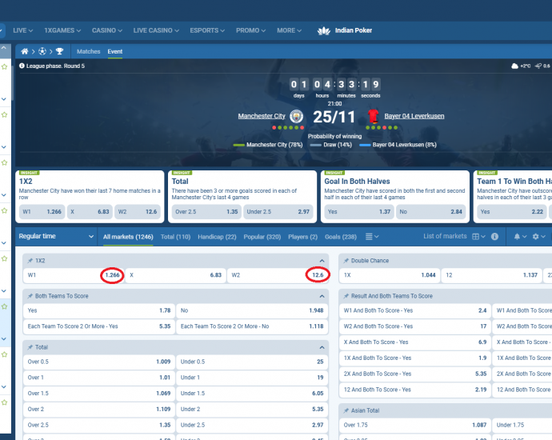Open the info icon next to List of markets
Image resolution: width=552 pixels, height=440 pixels.
[494, 237]
